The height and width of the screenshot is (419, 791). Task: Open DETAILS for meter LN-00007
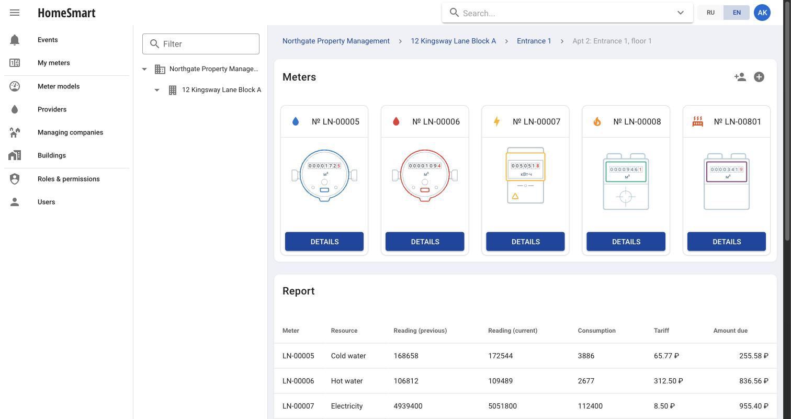click(525, 242)
